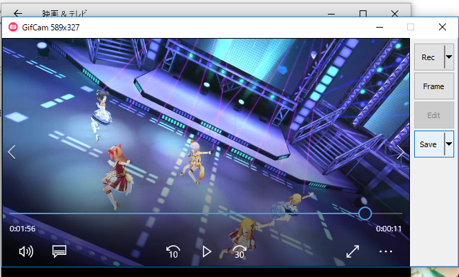Open the Save dropdown arrow

(449, 144)
